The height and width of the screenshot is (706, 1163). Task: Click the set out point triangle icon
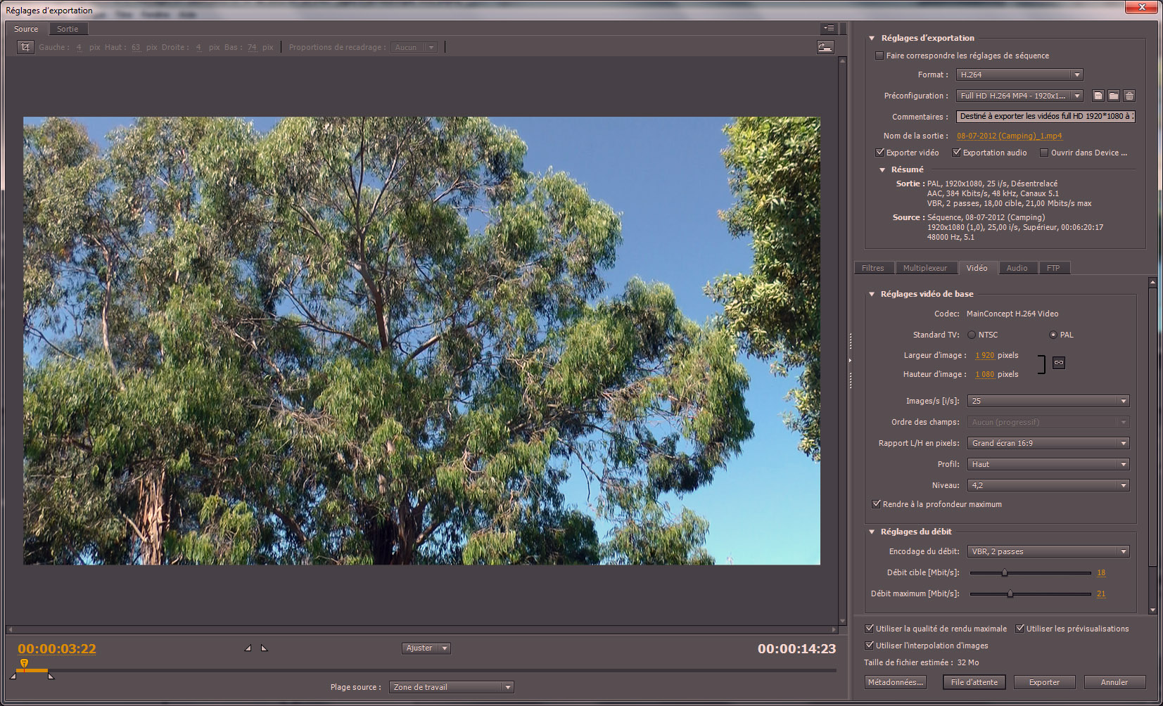coord(264,648)
